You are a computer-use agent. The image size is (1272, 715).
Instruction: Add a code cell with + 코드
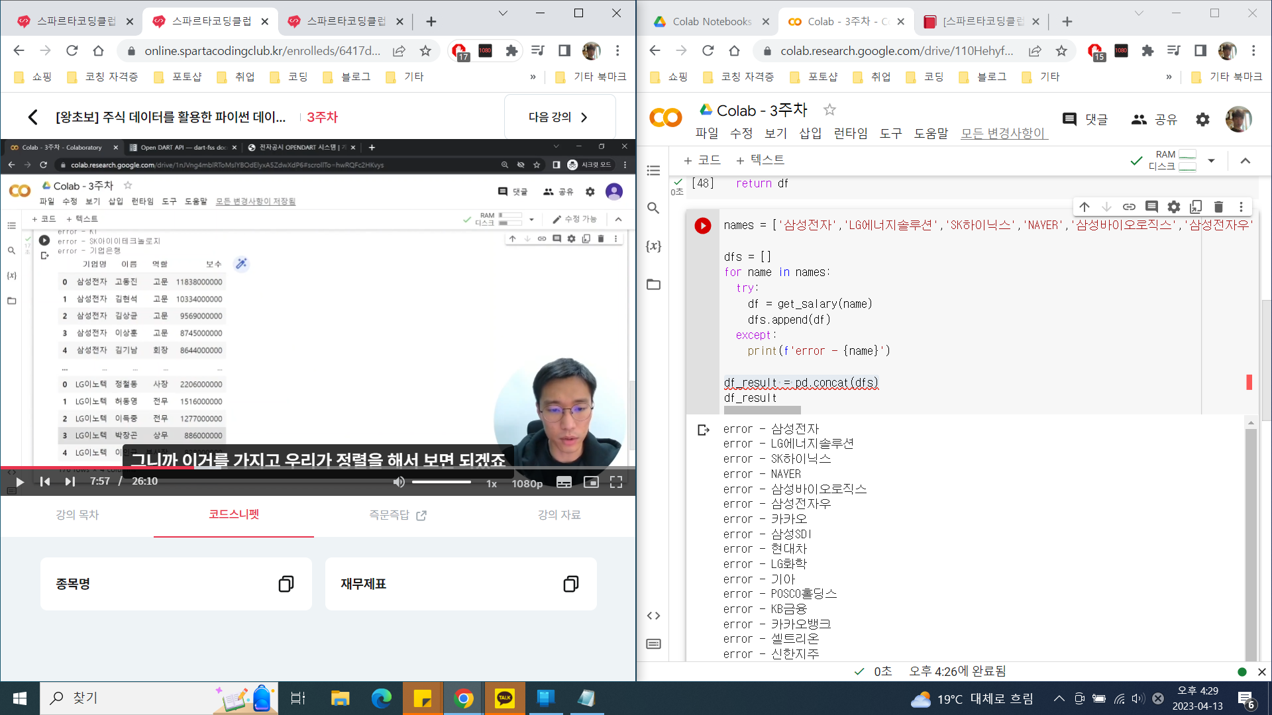pos(702,160)
